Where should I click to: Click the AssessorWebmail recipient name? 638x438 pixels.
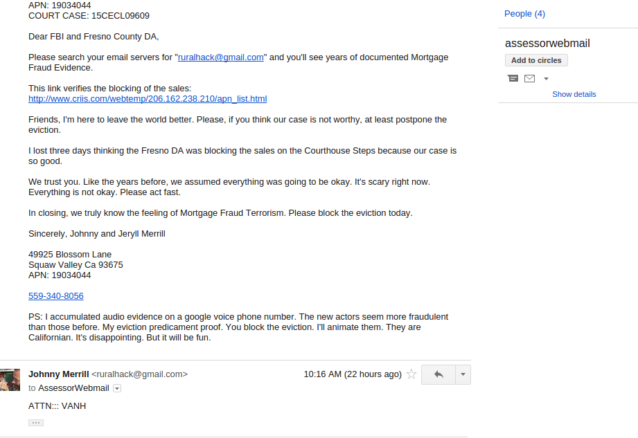pos(73,388)
